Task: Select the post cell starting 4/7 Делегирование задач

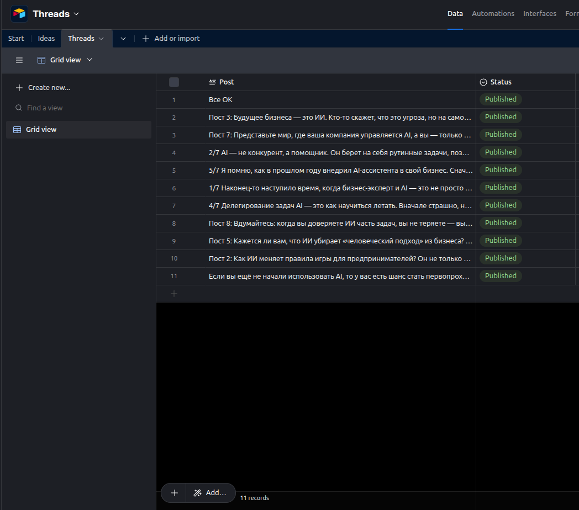Action: [340, 205]
